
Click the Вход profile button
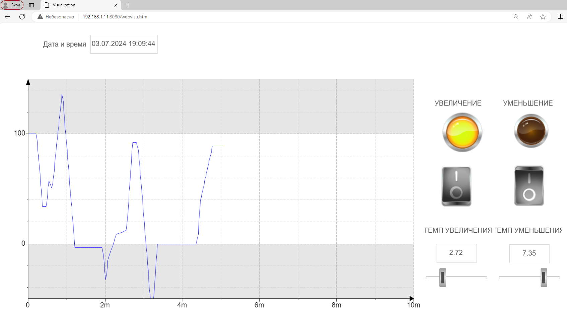click(12, 5)
